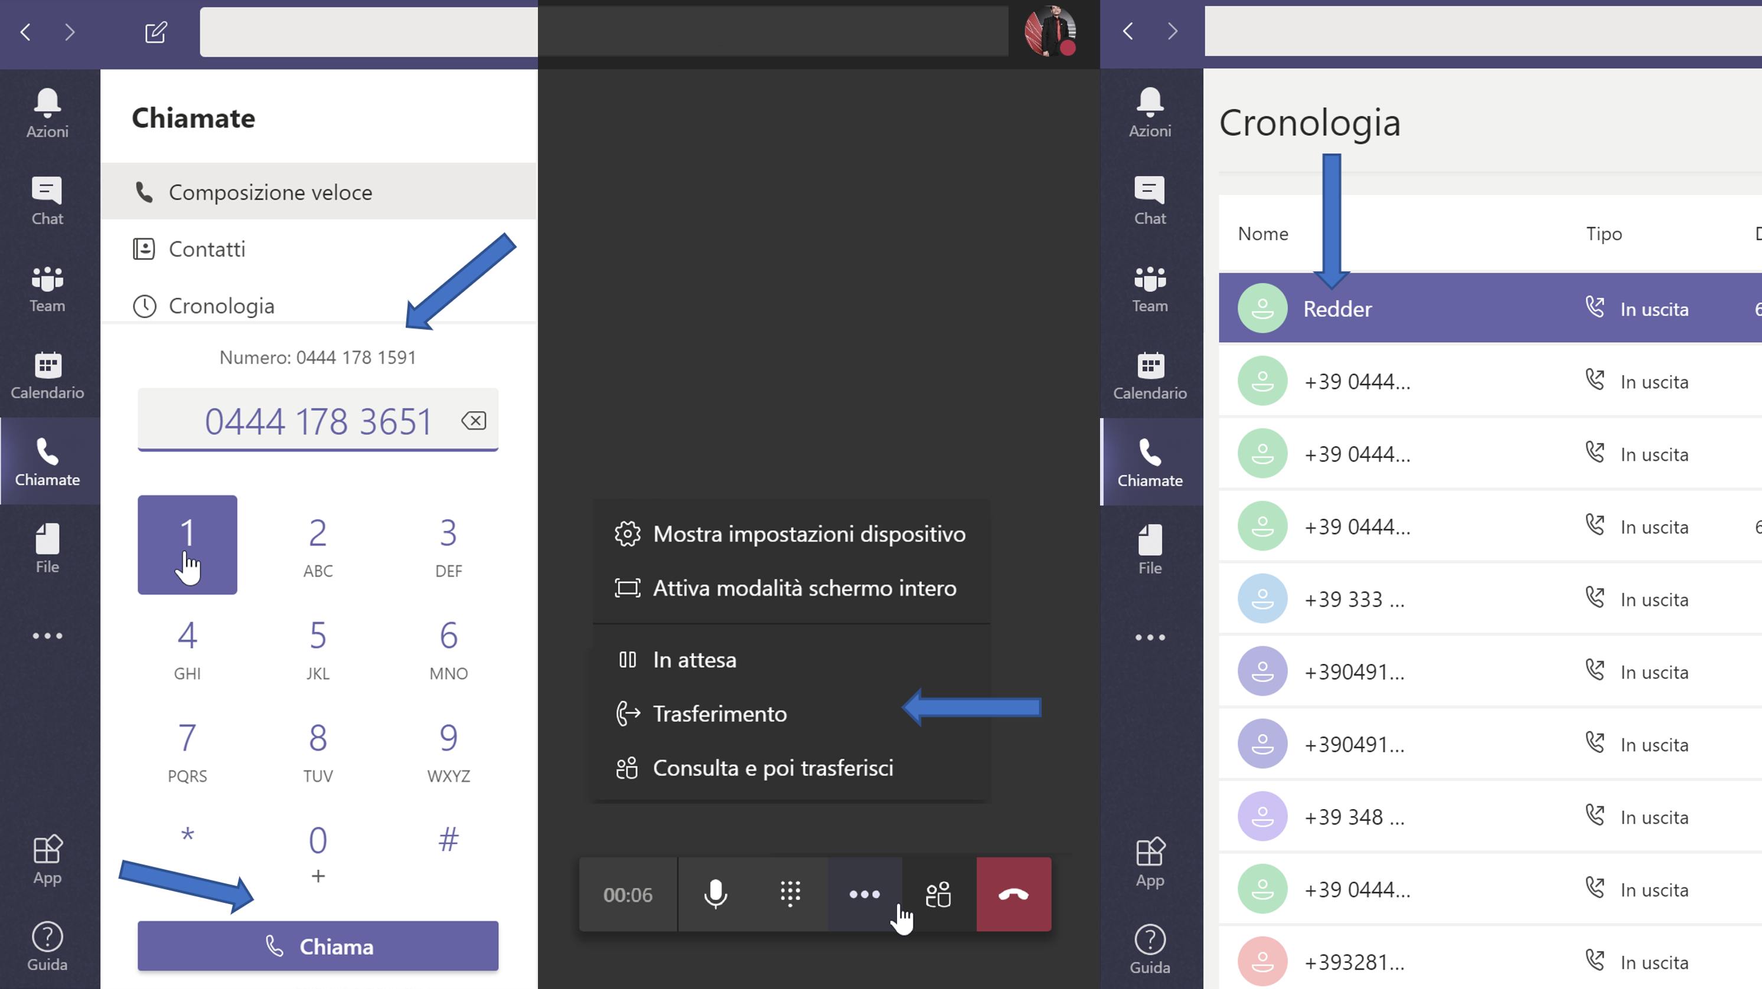This screenshot has height=989, width=1762.
Task: Start a new conversation with the pencil icon
Action: tap(155, 31)
